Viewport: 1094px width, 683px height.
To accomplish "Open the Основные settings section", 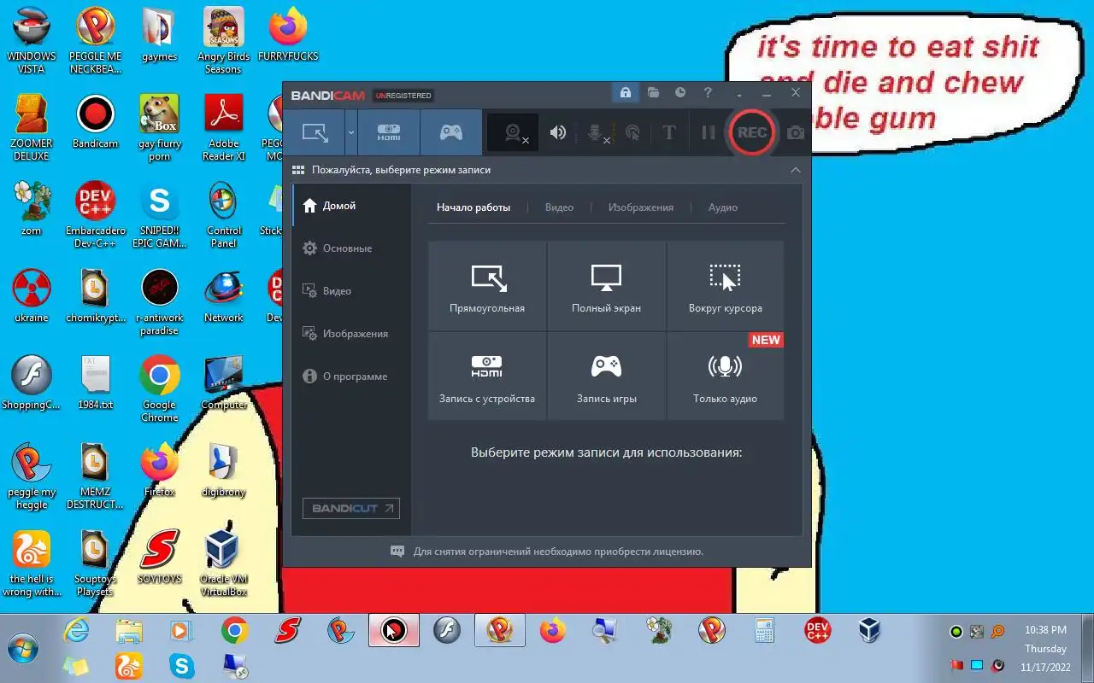I will pos(351,248).
